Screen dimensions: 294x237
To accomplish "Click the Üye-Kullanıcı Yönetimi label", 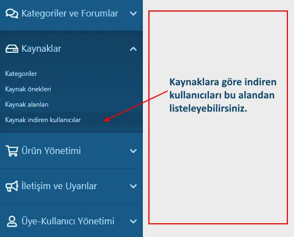I will click(x=68, y=221).
